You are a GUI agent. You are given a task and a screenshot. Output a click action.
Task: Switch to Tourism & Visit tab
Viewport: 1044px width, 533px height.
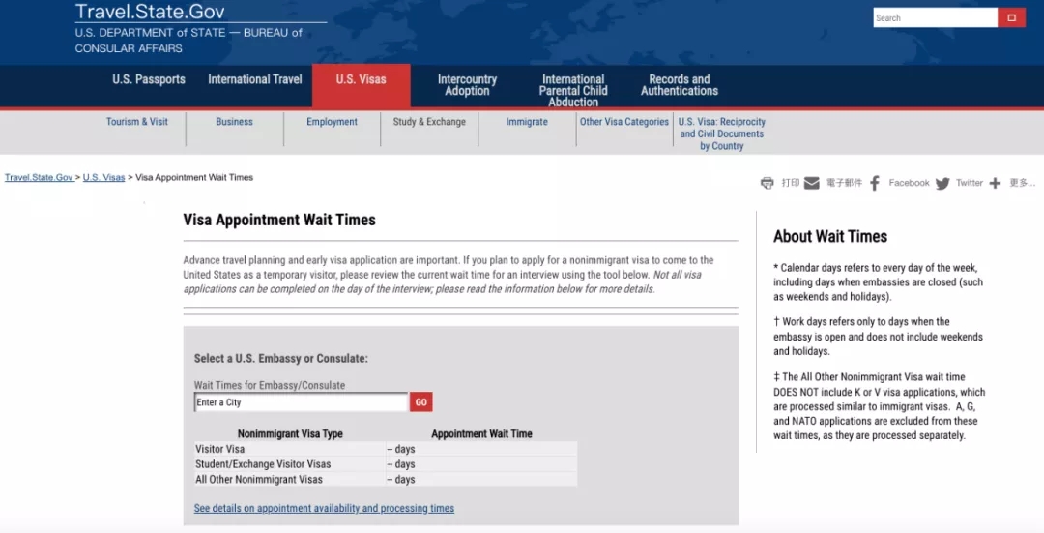(x=137, y=122)
